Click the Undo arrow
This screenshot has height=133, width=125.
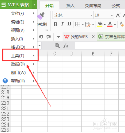[41, 37]
